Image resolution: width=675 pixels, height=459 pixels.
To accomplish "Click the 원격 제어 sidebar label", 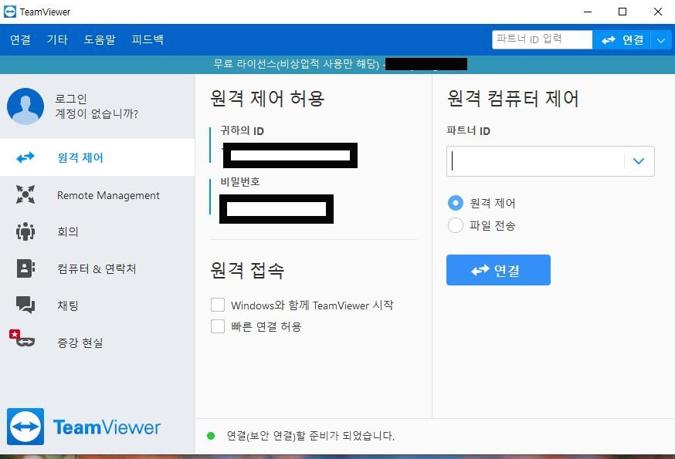I will click(80, 157).
